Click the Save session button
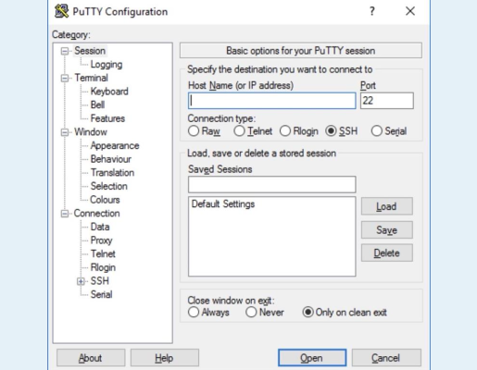This screenshot has width=477, height=370. pos(387,230)
